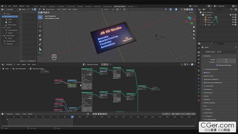The image size is (238, 134).
Task: Switch to the Shading workspace tab
Action: click(x=80, y=6)
